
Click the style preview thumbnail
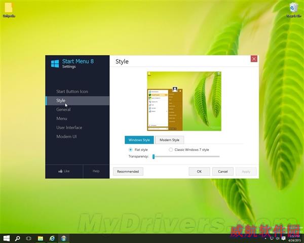coord(184,101)
